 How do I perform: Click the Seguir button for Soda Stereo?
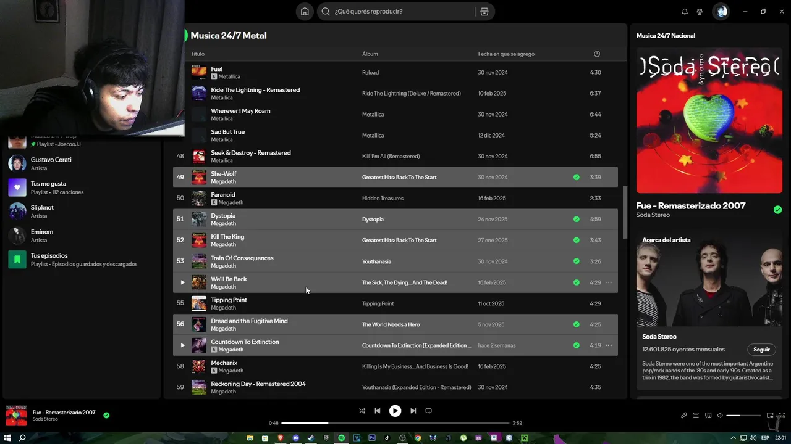point(761,350)
